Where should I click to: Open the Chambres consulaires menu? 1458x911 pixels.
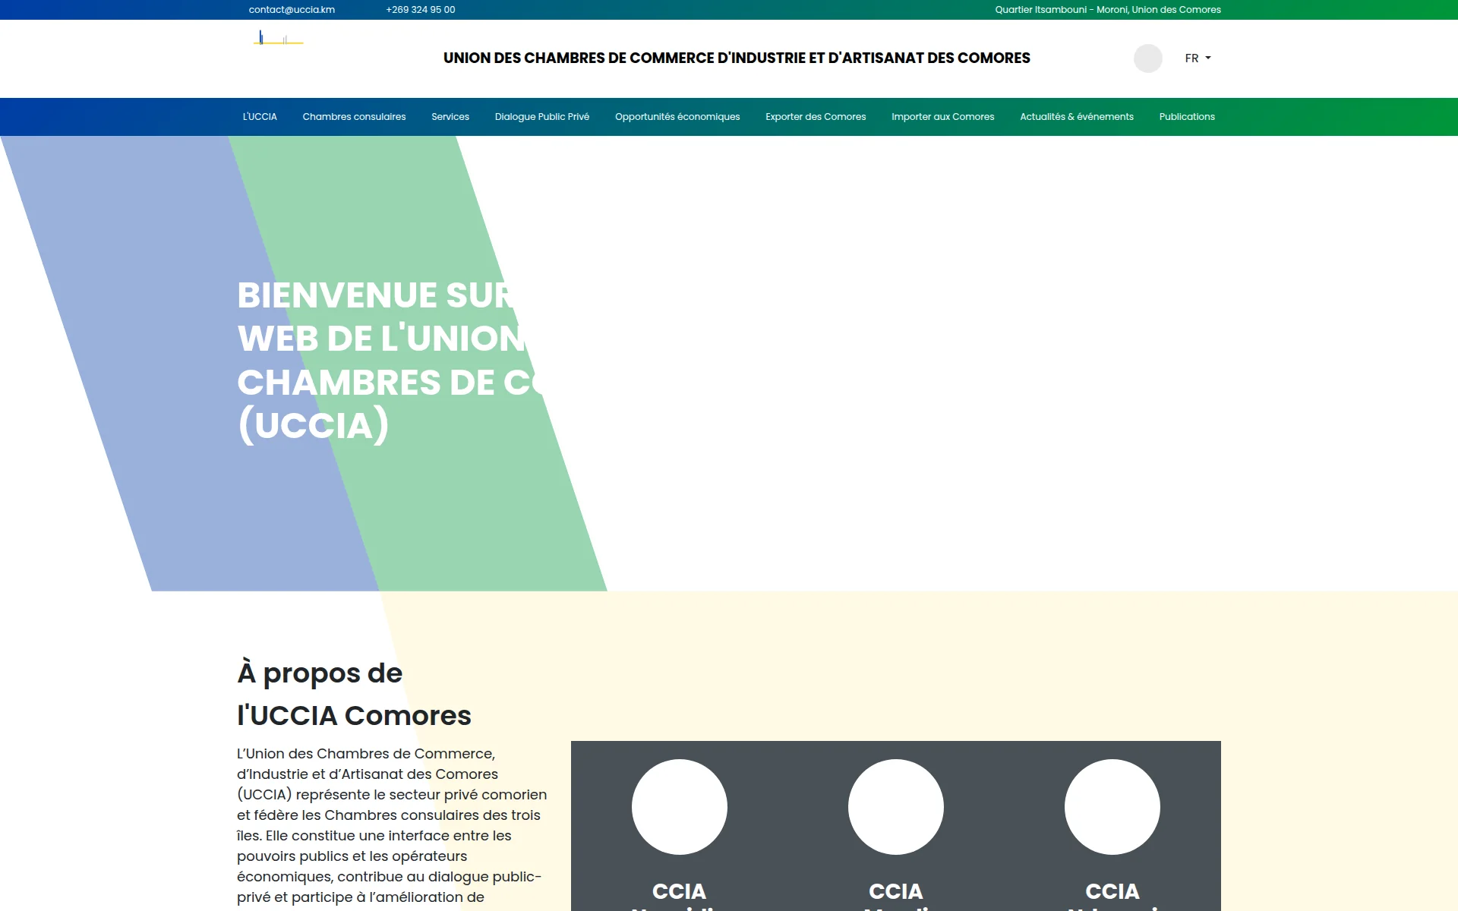point(354,117)
